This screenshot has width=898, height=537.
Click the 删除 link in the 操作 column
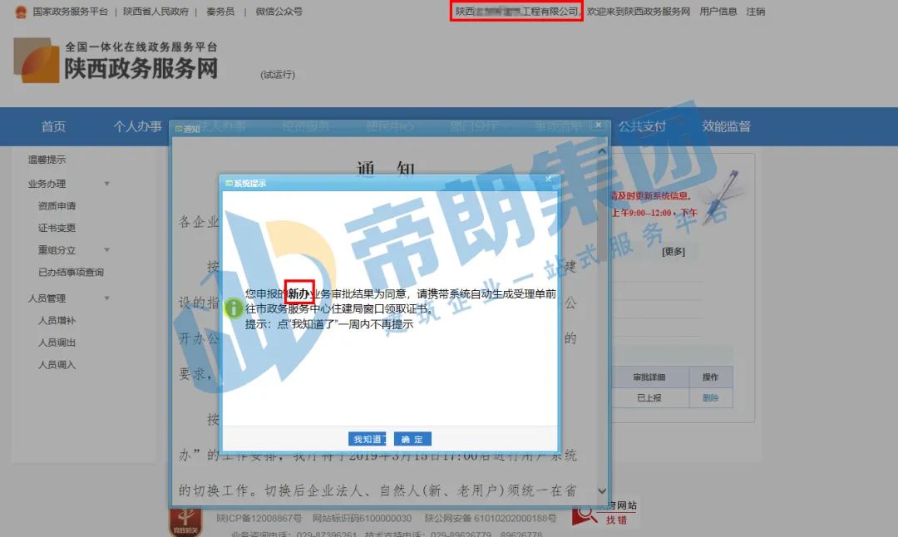(x=710, y=398)
